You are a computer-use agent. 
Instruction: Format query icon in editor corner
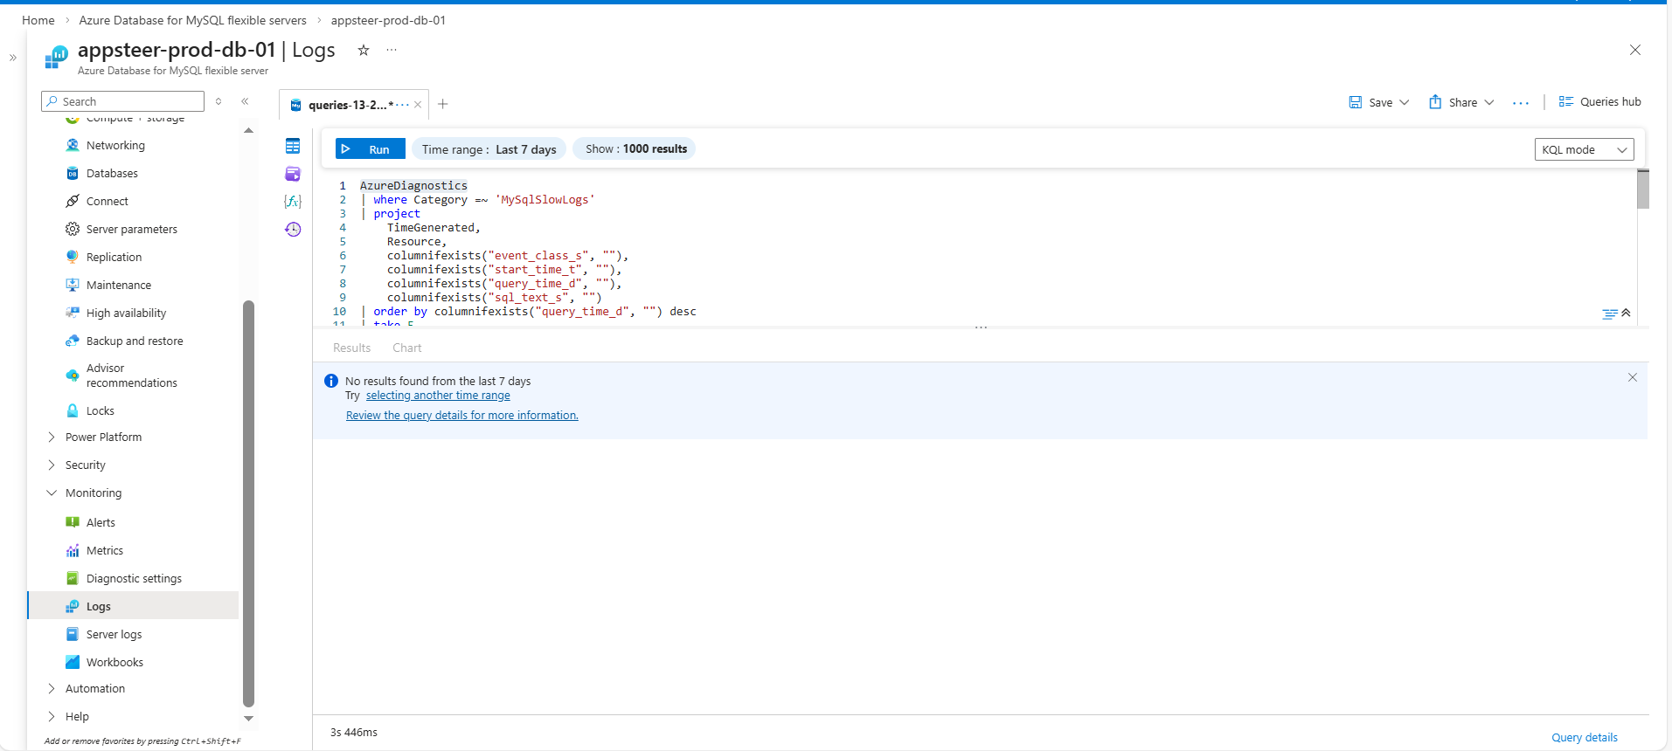tap(1610, 313)
